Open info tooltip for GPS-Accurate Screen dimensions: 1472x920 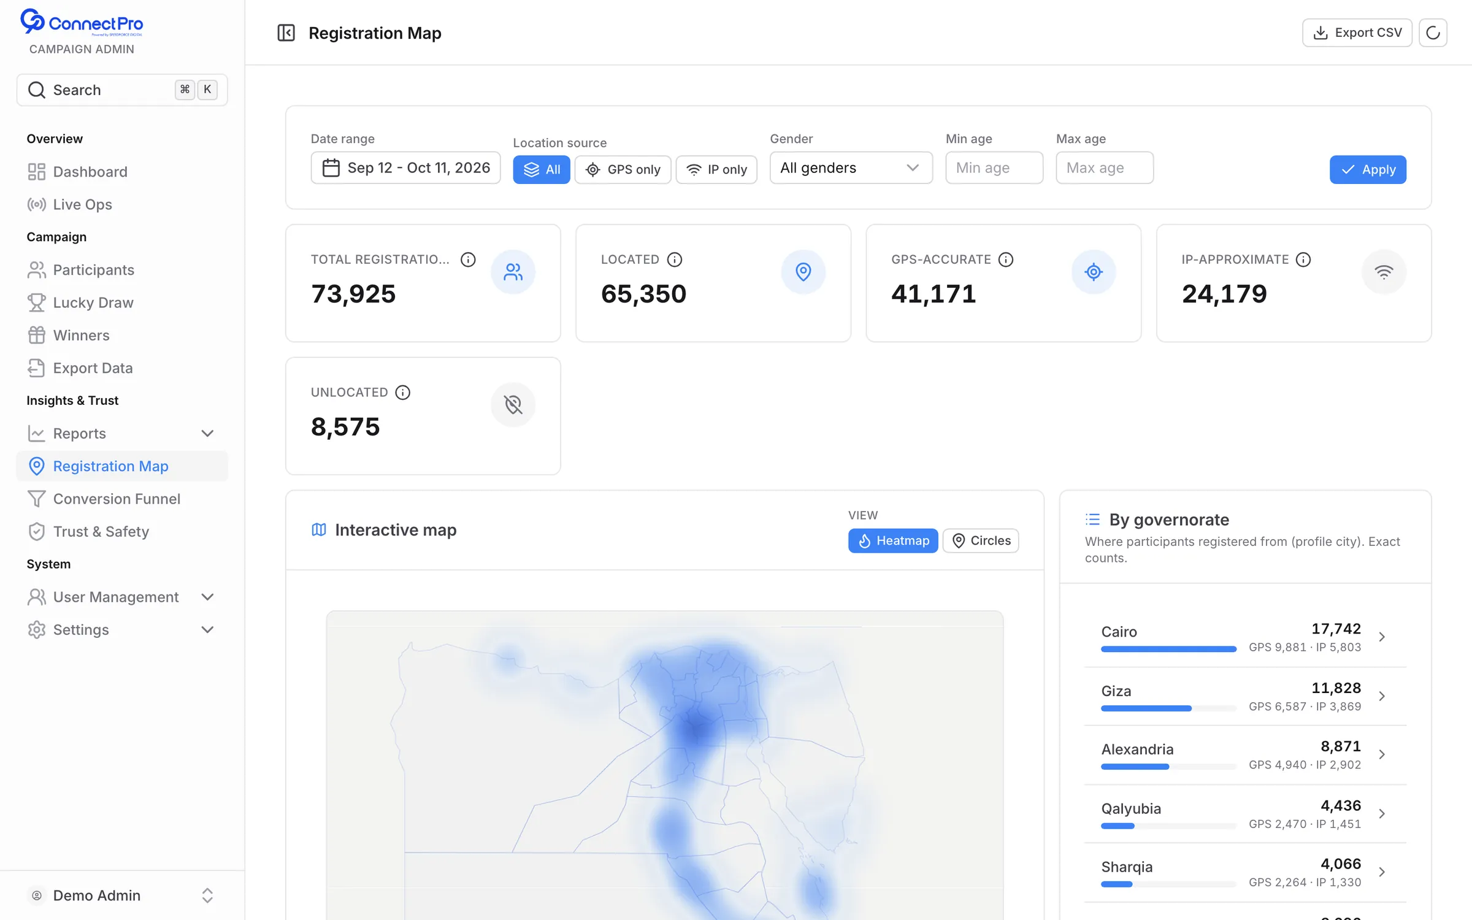point(1006,259)
